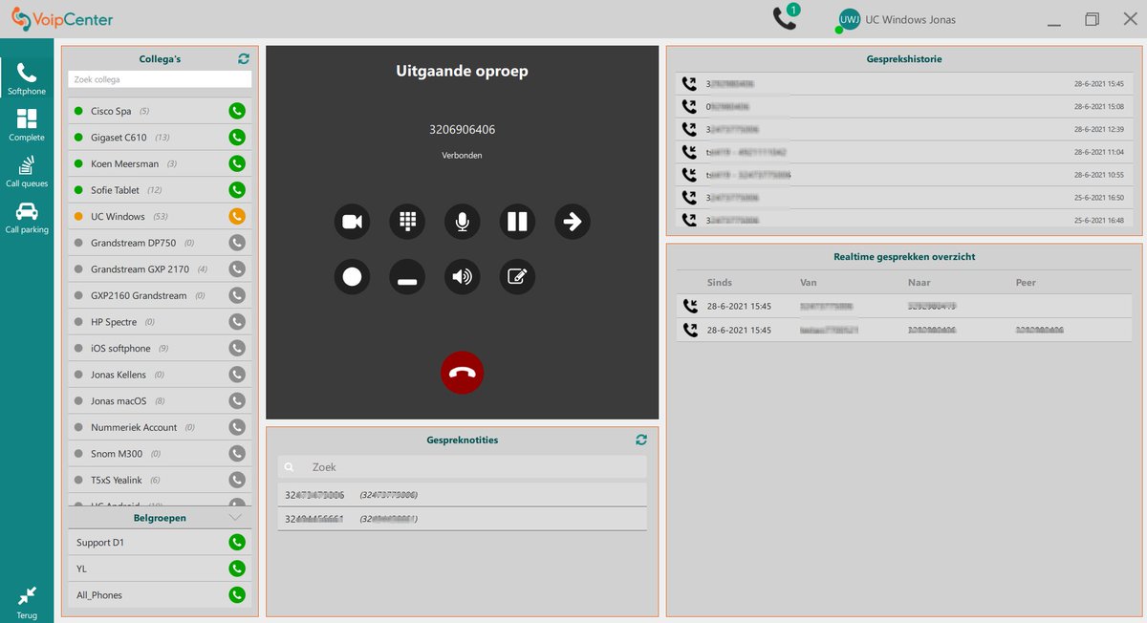Screen dimensions: 1147x623
Task: Open the call note editor icon
Action: (x=517, y=277)
